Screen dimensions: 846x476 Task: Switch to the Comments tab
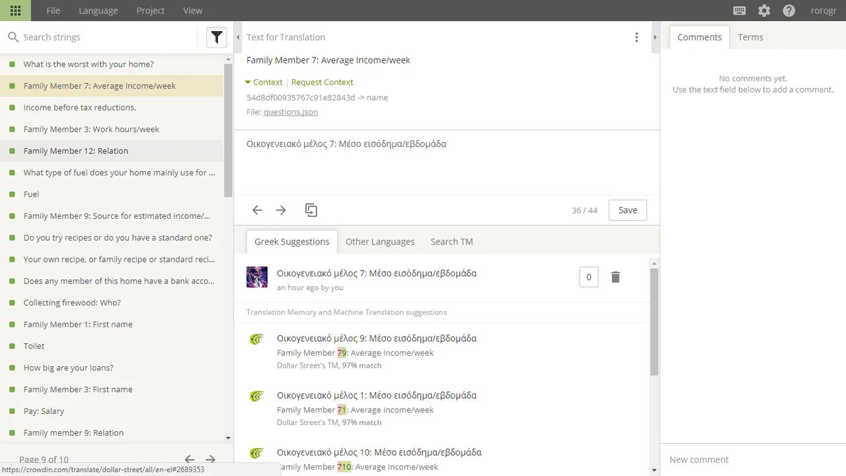[699, 37]
